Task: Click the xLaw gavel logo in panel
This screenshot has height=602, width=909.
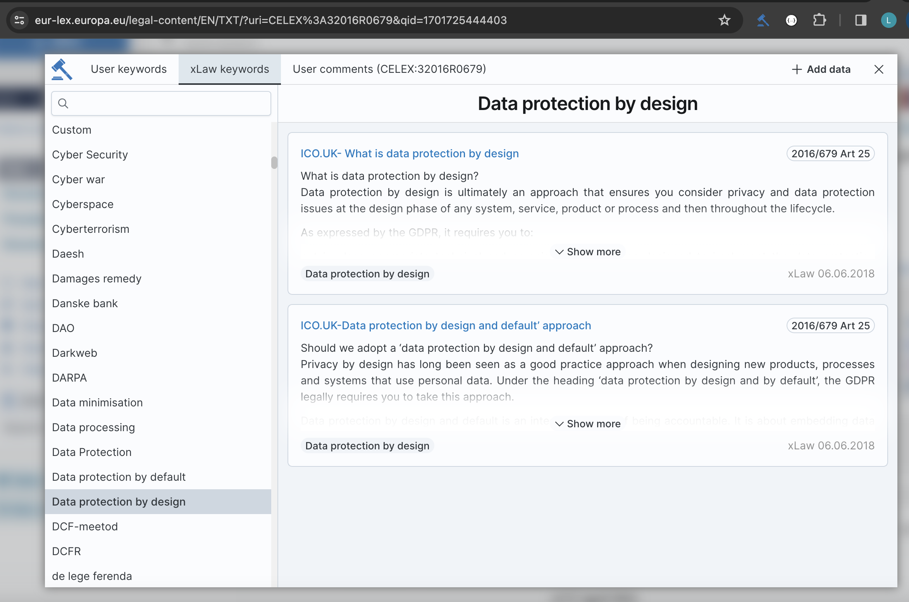Action: (62, 69)
